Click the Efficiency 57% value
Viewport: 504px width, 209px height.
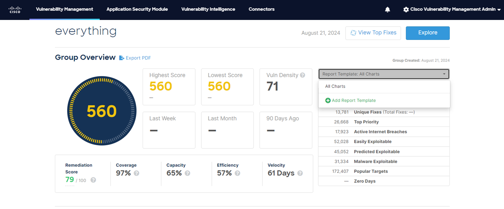pyautogui.click(x=224, y=173)
